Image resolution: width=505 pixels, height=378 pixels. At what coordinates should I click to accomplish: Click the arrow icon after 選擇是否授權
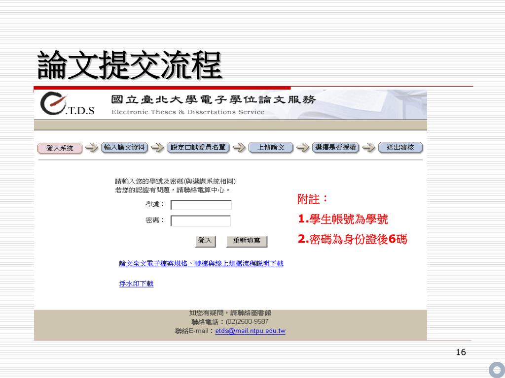[368, 148]
